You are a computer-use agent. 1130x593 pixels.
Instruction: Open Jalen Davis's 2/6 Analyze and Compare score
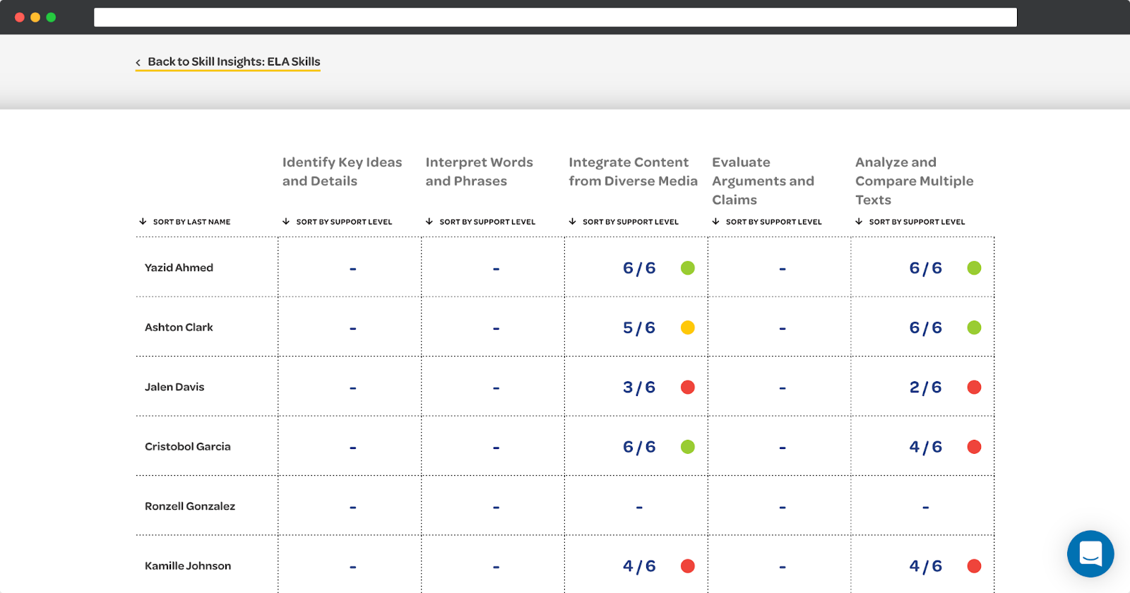pos(925,388)
